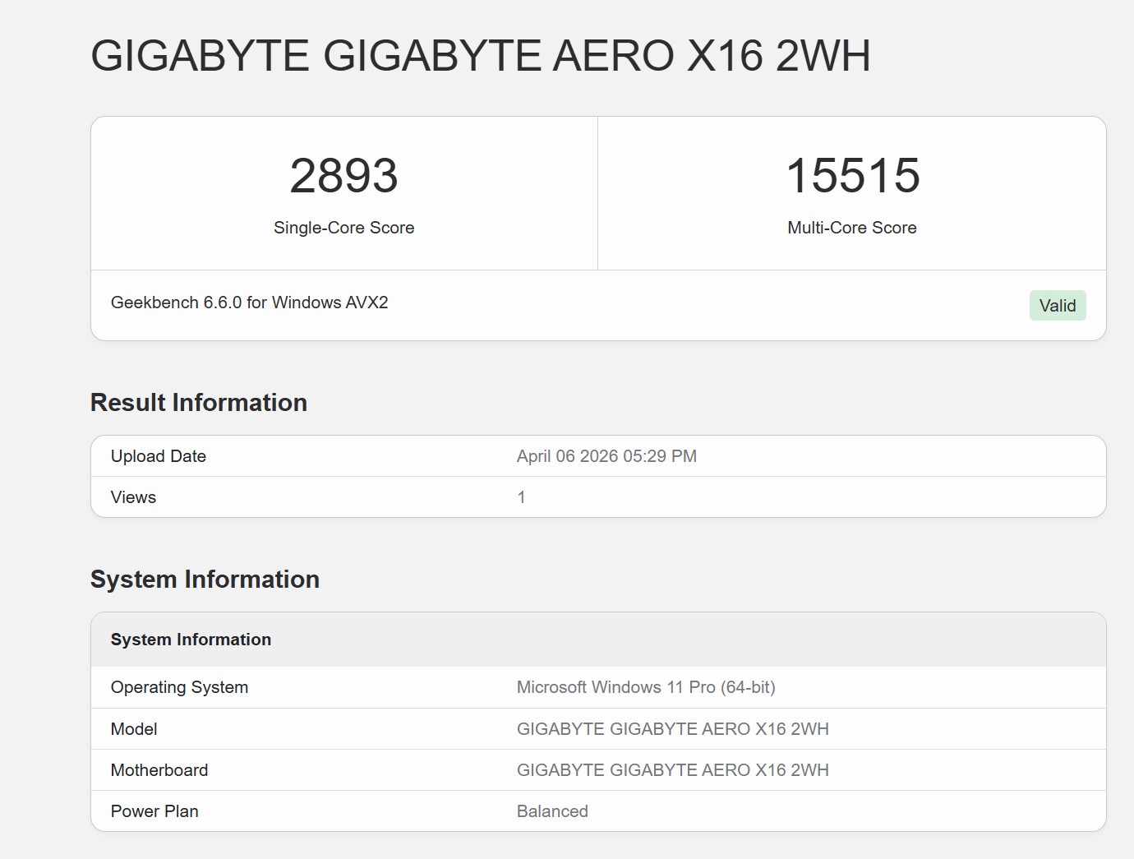Click the Motherboard row label
This screenshot has height=859, width=1134.
click(159, 770)
